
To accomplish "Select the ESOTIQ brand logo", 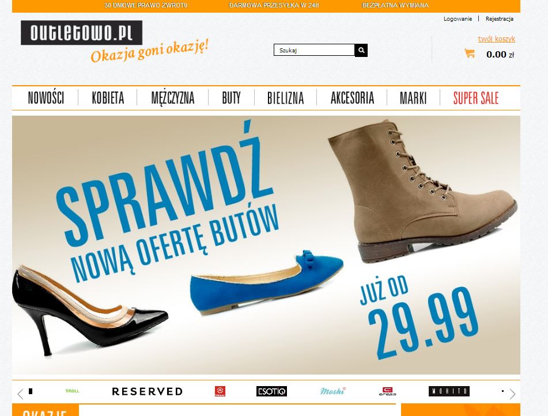I will click(x=271, y=391).
